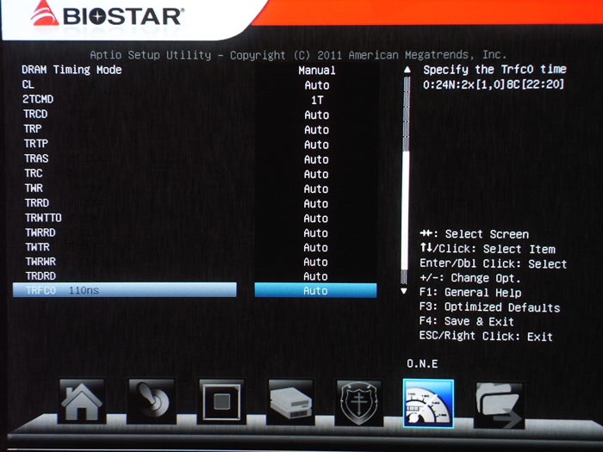Click the scrollbar up arrow
The height and width of the screenshot is (452, 603).
407,70
